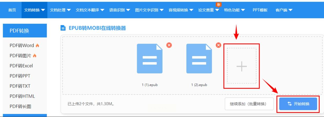Click the page icon beside EPUB转MOBI title
324x117 pixels.
tap(63, 28)
